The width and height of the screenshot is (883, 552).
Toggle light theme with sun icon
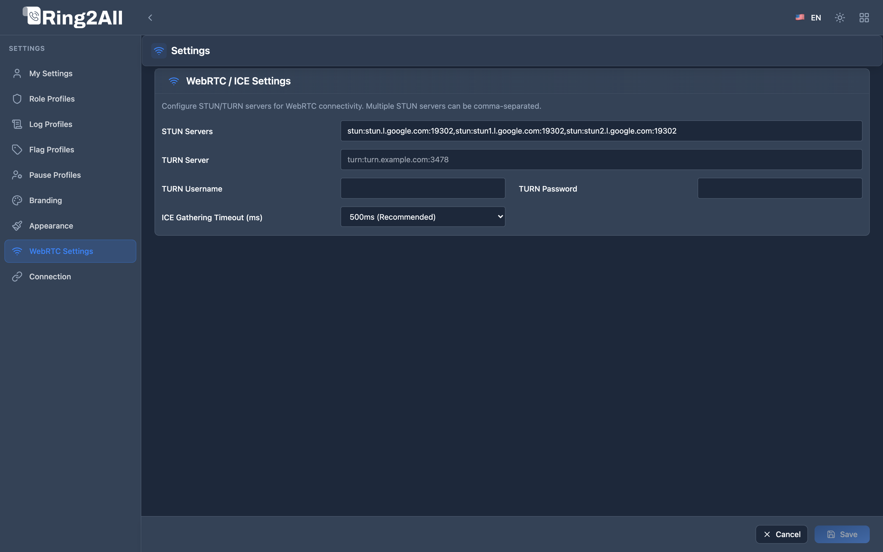click(x=840, y=17)
